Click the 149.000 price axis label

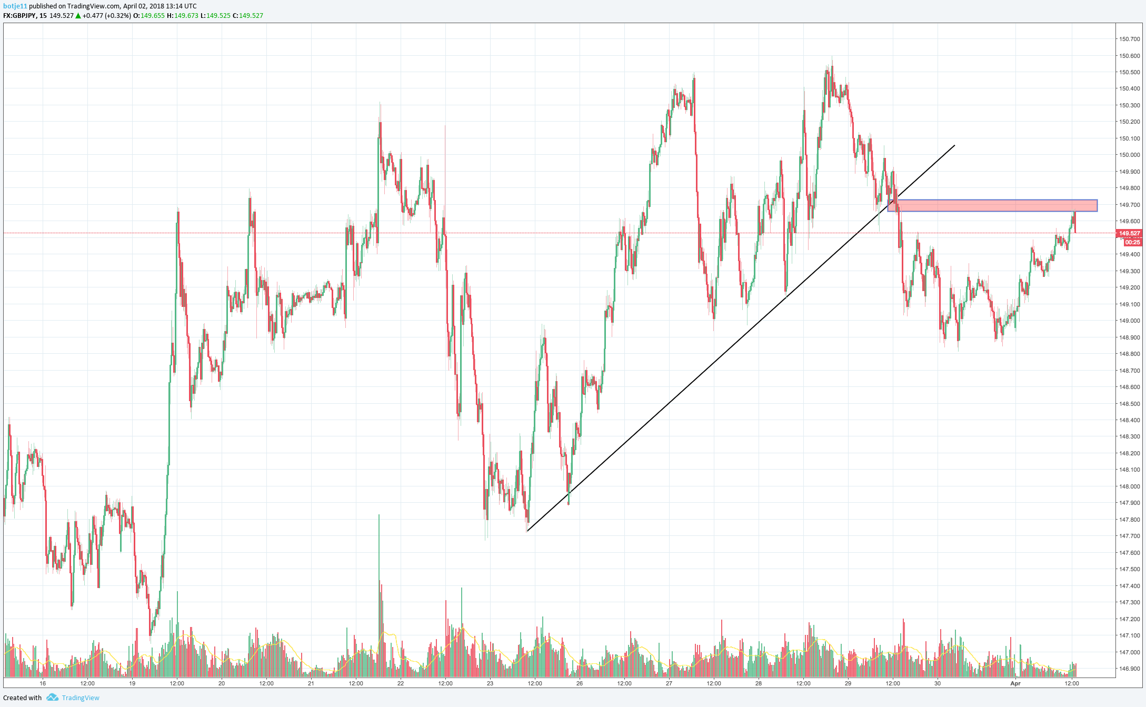point(1129,321)
